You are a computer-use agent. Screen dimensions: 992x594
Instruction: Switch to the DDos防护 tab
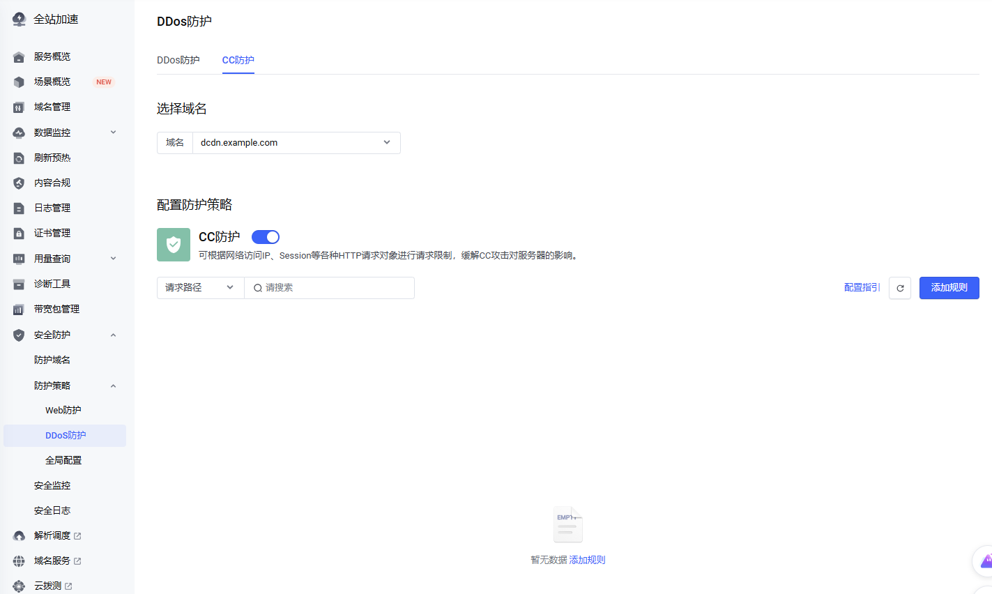(178, 61)
